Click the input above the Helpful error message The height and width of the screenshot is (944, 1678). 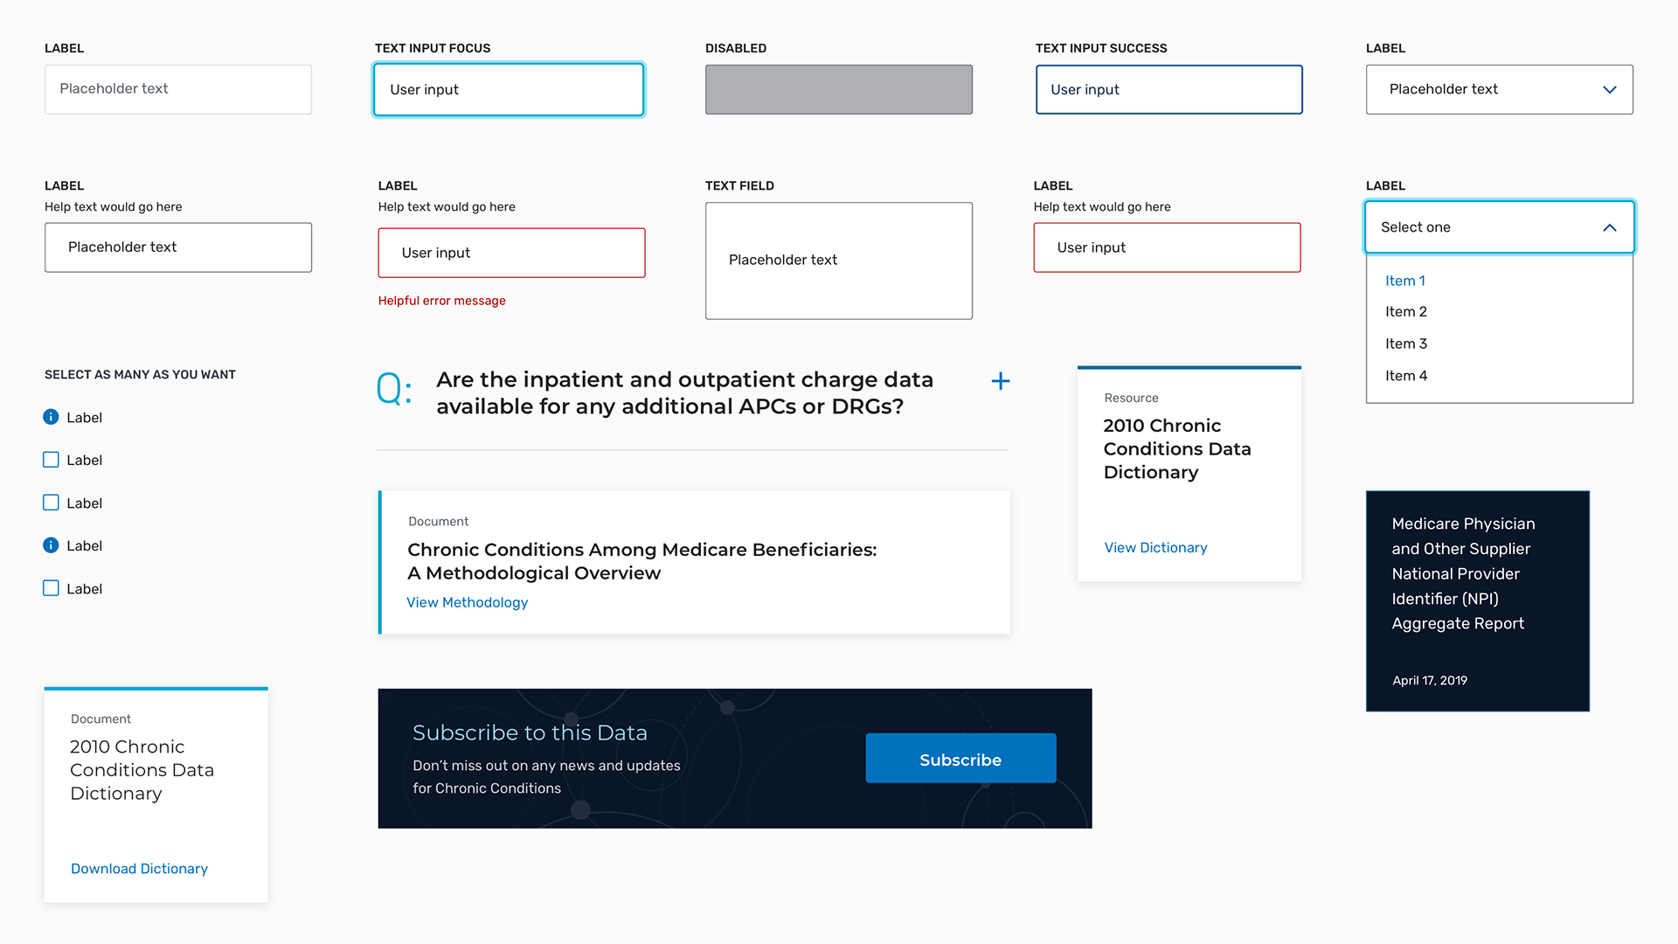(x=511, y=253)
